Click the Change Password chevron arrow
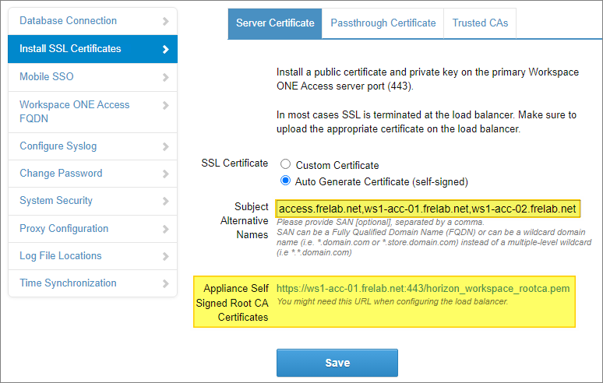 [x=165, y=174]
